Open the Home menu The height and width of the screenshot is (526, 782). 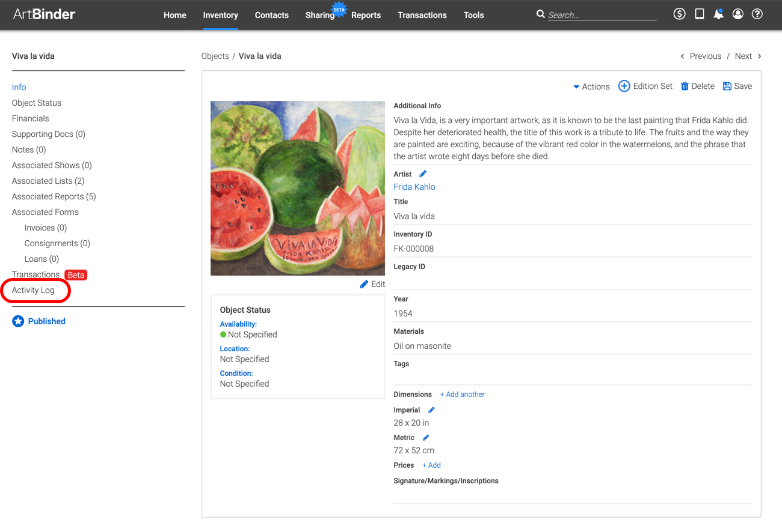pos(175,15)
